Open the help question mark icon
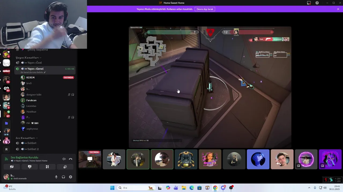 coord(317,3)
